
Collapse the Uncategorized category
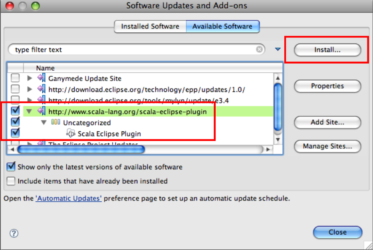(44, 123)
